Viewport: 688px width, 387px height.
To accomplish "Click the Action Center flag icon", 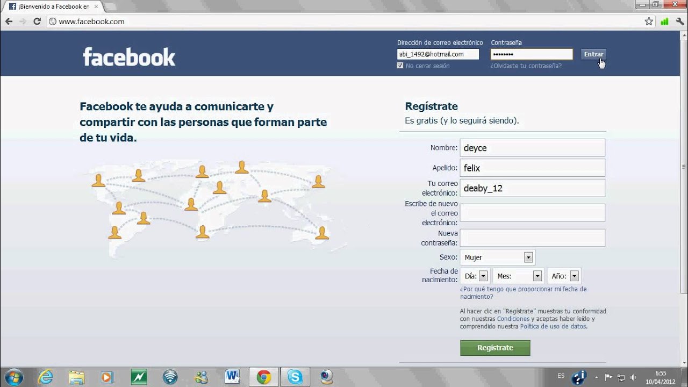I will tap(609, 377).
